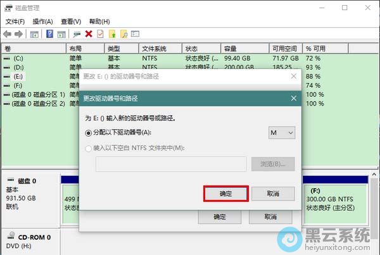Click the folder with green up arrow icon
Viewport: 380px width, 255px height.
click(112, 34)
